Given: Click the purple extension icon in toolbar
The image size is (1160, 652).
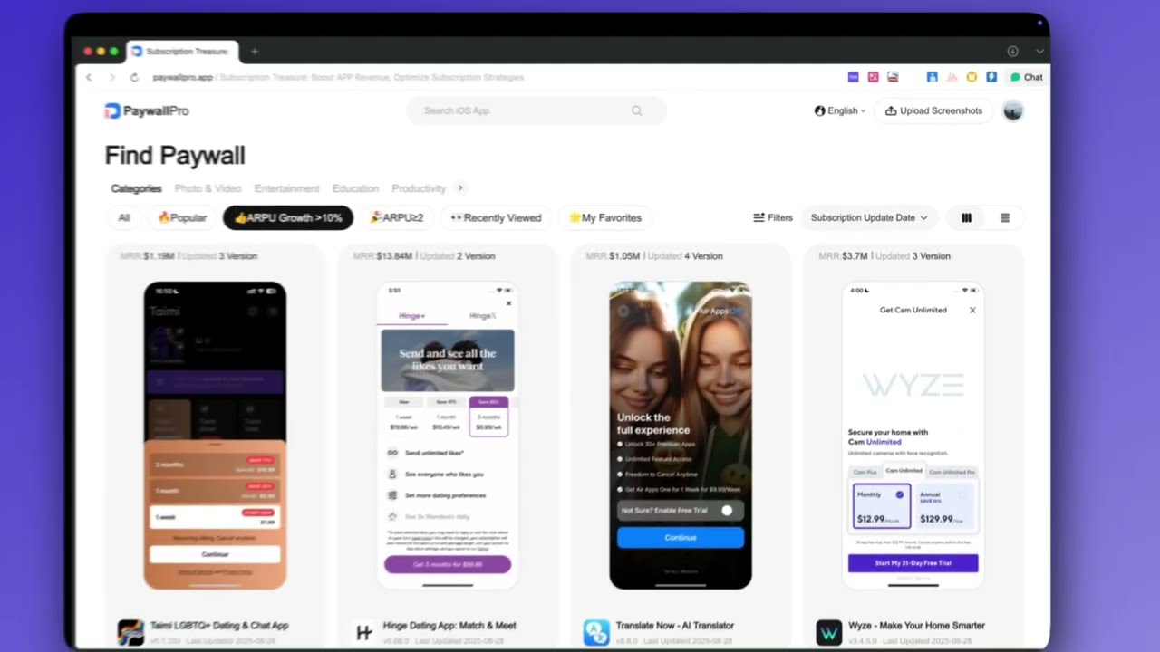Looking at the screenshot, I should [853, 77].
